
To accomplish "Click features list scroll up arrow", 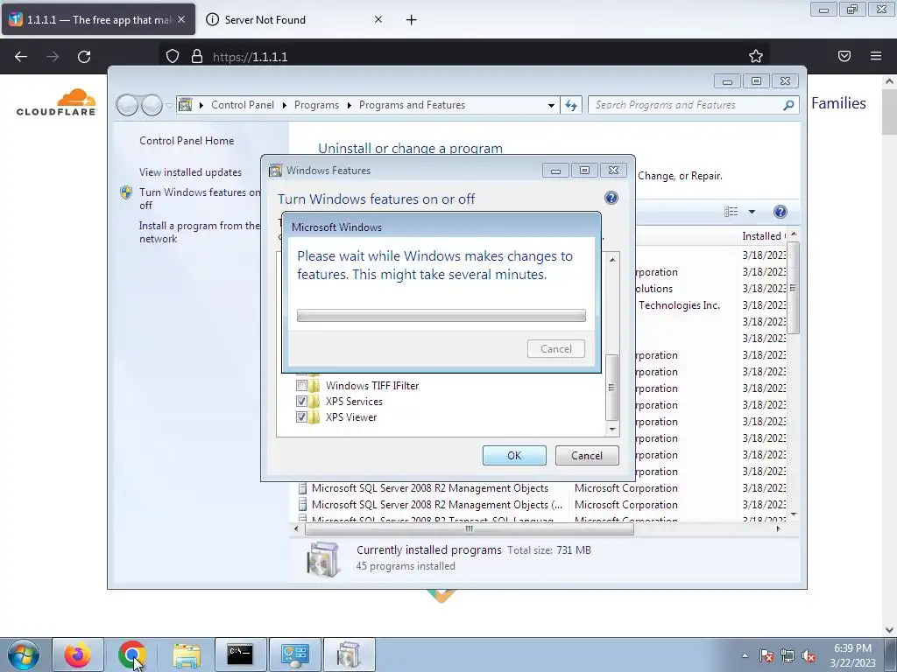I will [612, 259].
